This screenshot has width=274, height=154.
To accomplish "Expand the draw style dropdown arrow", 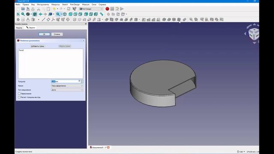I will point(31,14).
